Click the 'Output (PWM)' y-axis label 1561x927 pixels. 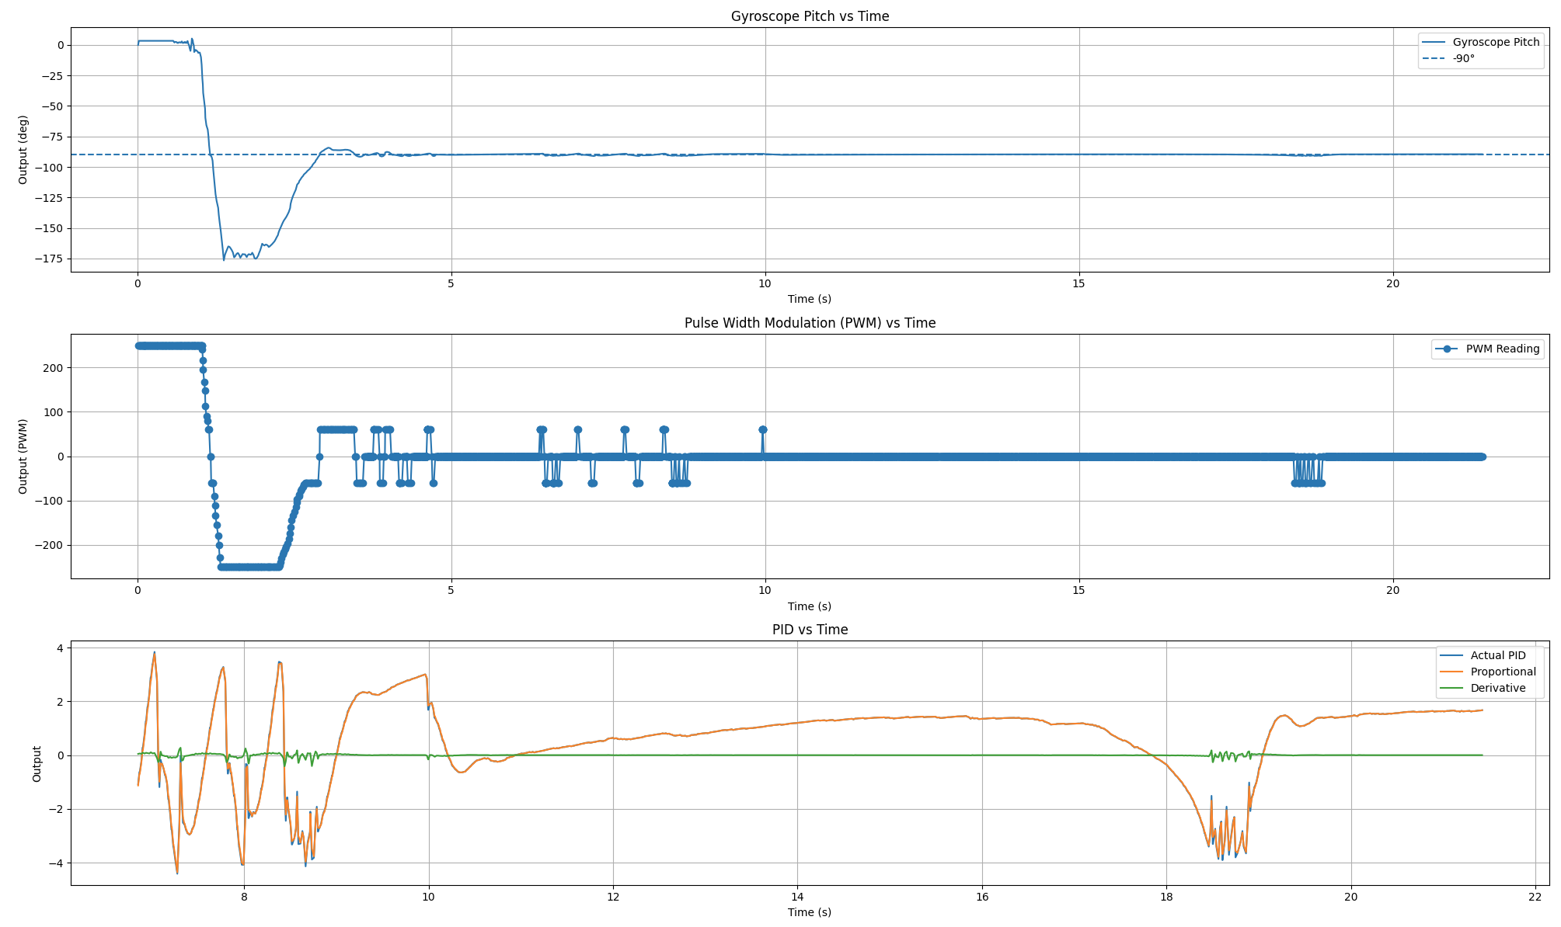pos(23,457)
